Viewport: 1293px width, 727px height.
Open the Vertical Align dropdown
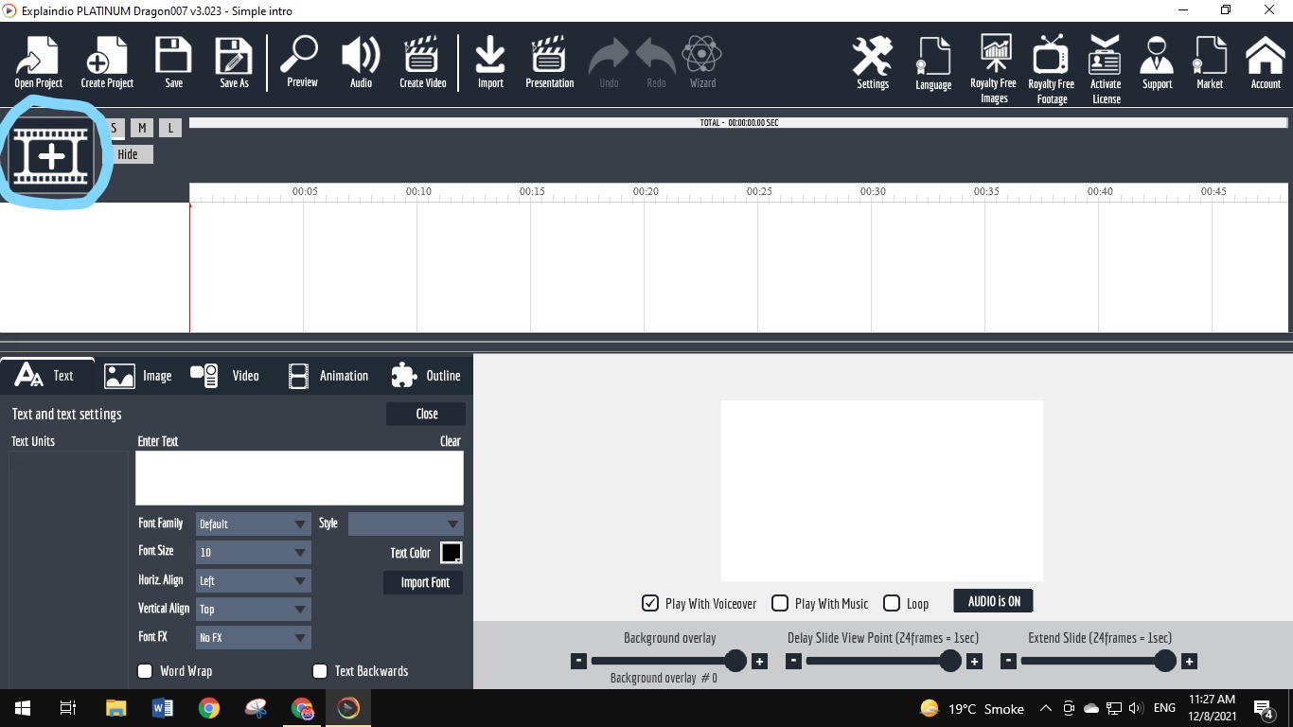point(253,609)
